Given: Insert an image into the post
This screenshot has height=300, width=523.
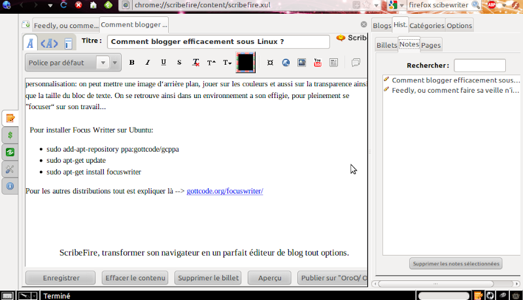Looking at the screenshot, I should point(302,62).
